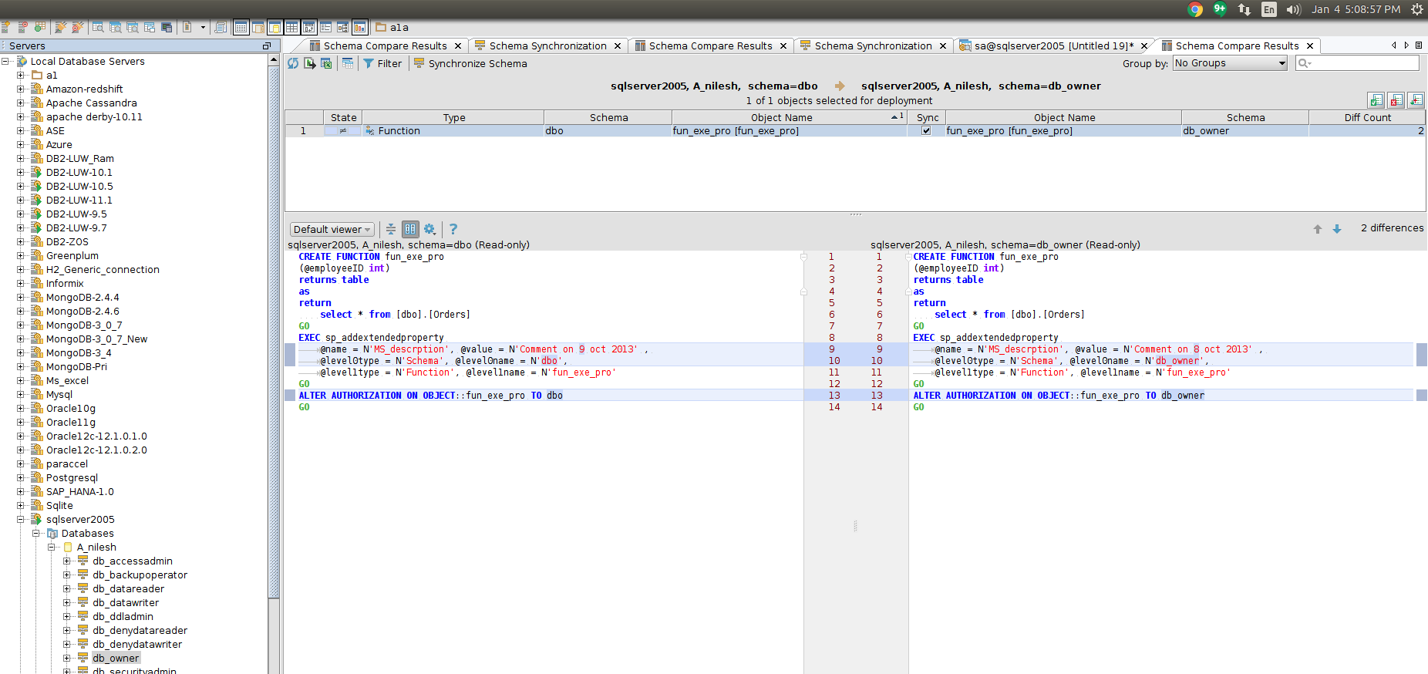Click the diff viewer help question mark
The image size is (1428, 674).
[453, 229]
